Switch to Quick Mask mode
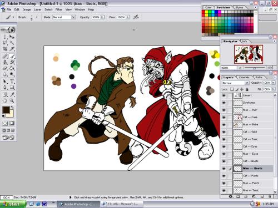 [12, 123]
